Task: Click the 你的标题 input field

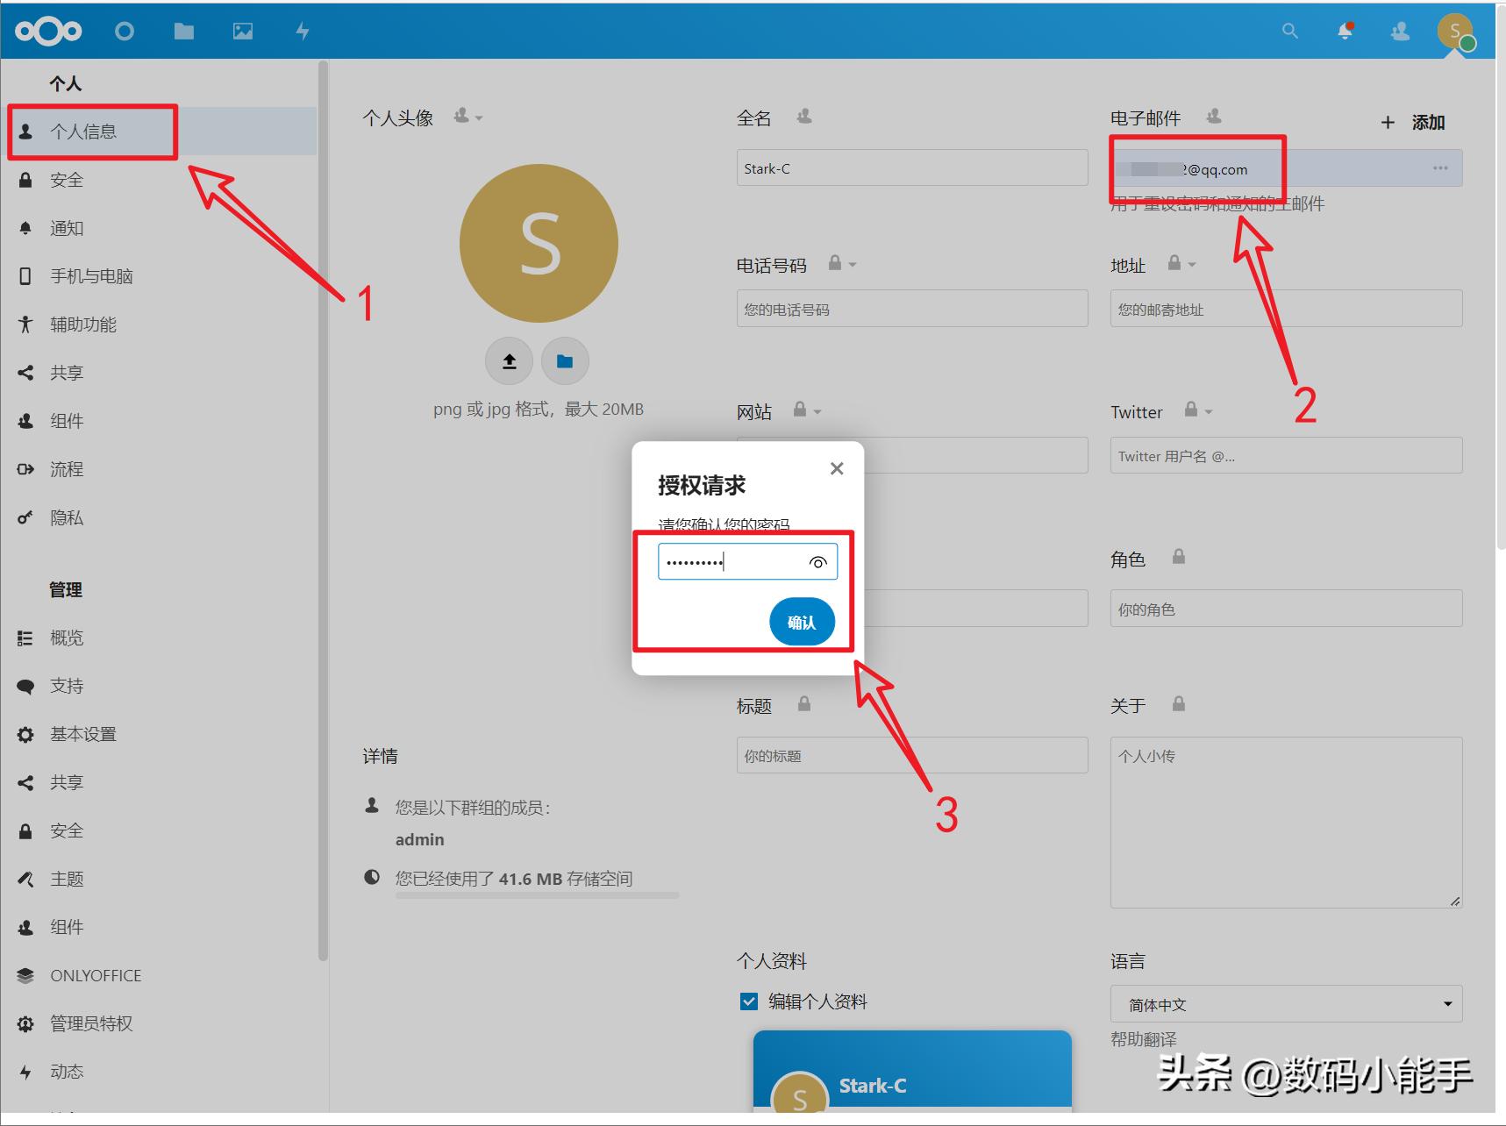Action: tap(912, 755)
